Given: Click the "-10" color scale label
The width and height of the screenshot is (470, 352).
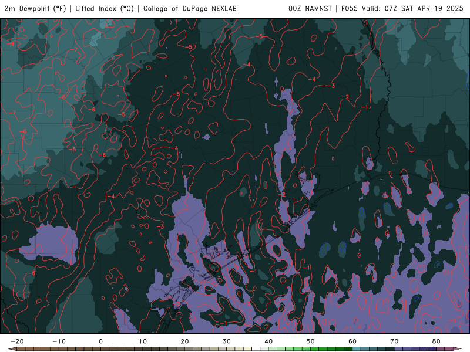Looking at the screenshot, I should [x=59, y=341].
